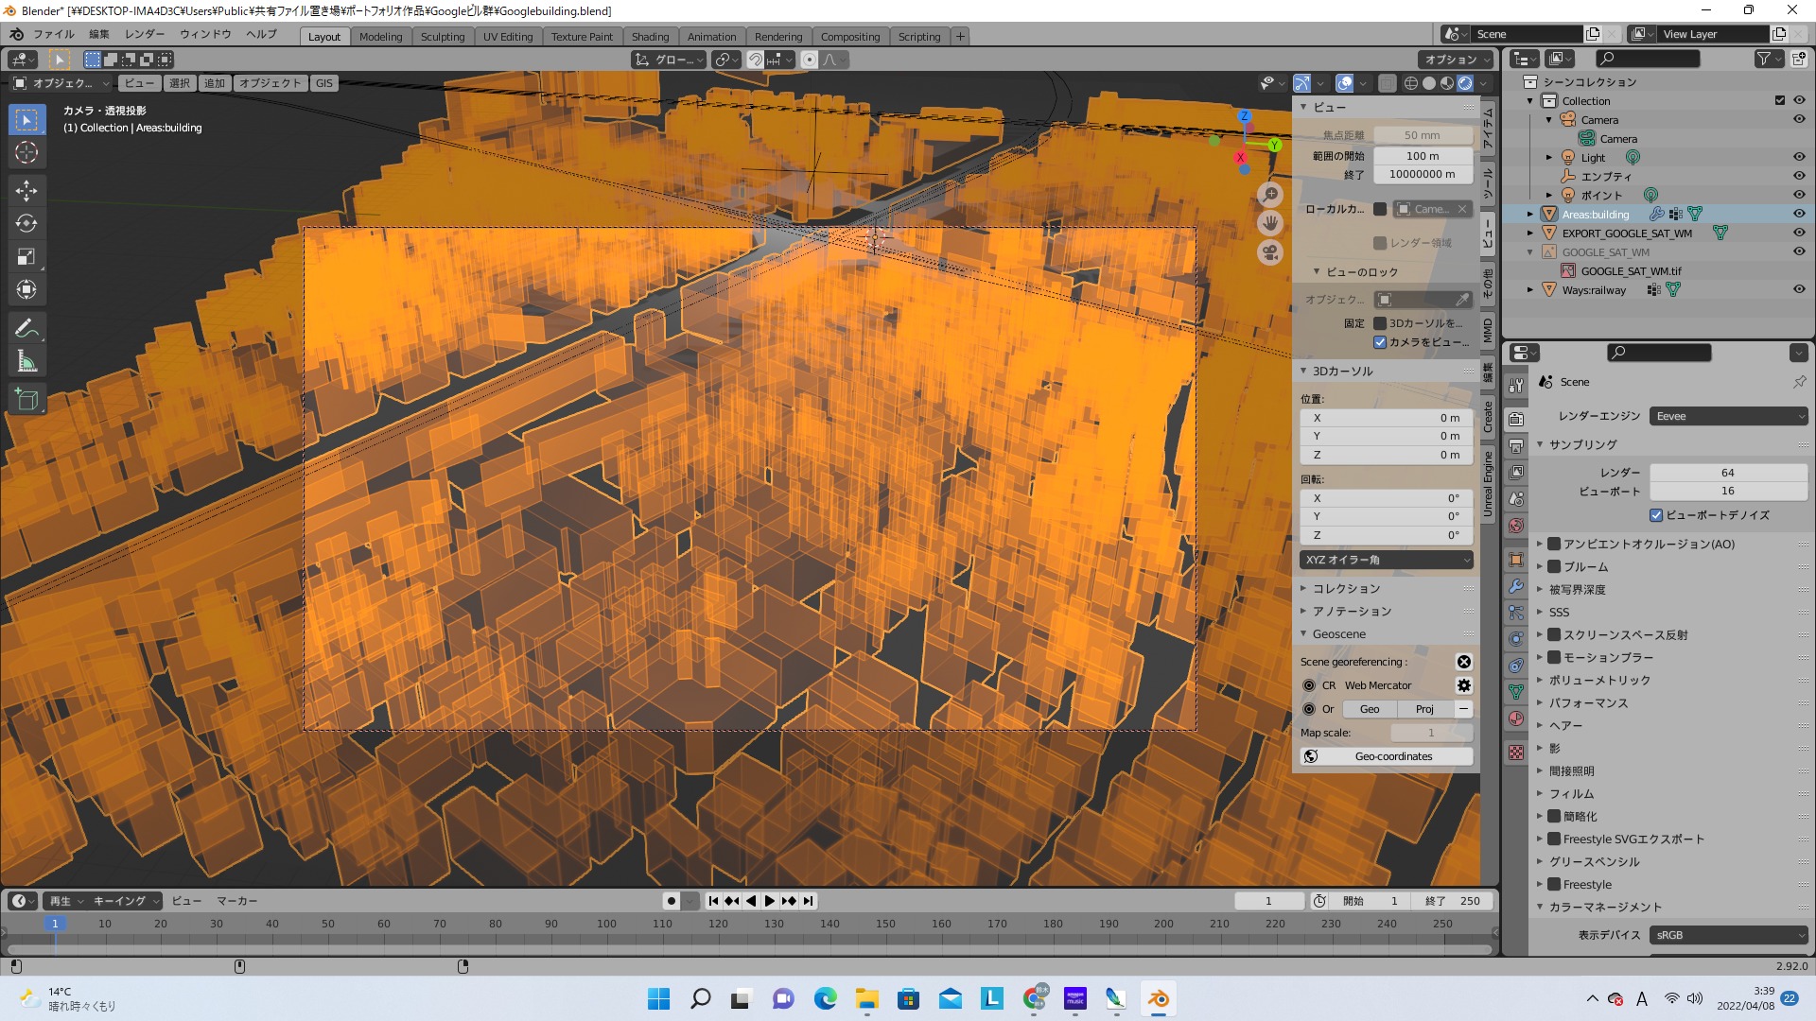Switch to the Shading workspace tab

(650, 36)
